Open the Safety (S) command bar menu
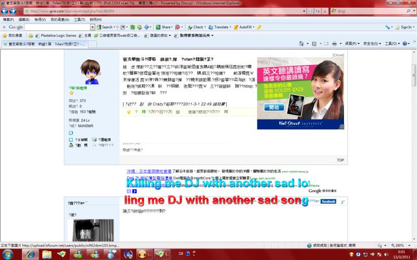The image size is (417, 260). click(x=372, y=44)
